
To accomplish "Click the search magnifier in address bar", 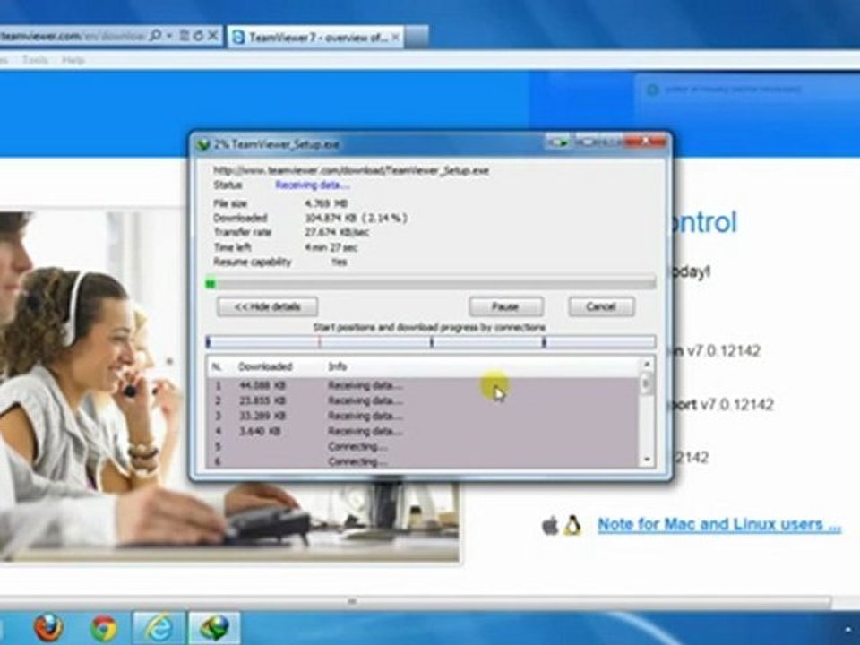I will [x=155, y=36].
